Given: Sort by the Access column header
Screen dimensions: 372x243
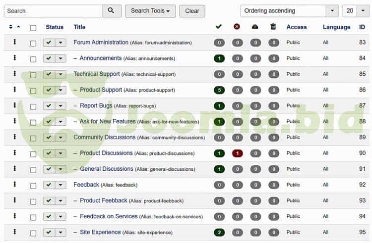Looking at the screenshot, I should (297, 27).
